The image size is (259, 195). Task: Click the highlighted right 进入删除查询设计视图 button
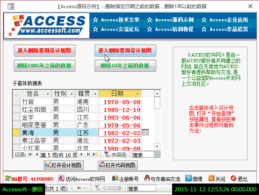[x=125, y=50]
